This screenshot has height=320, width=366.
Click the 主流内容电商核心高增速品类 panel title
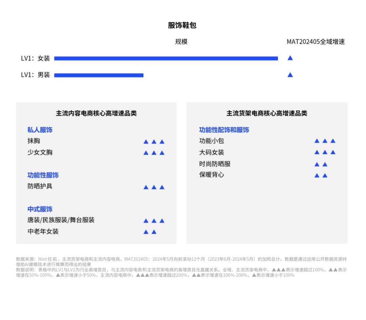pos(96,114)
